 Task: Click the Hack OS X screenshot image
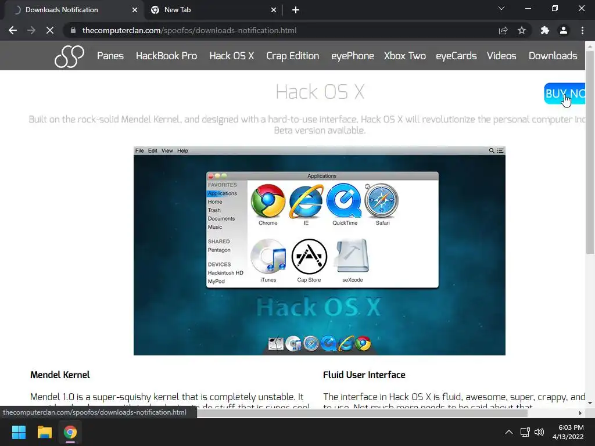320,251
